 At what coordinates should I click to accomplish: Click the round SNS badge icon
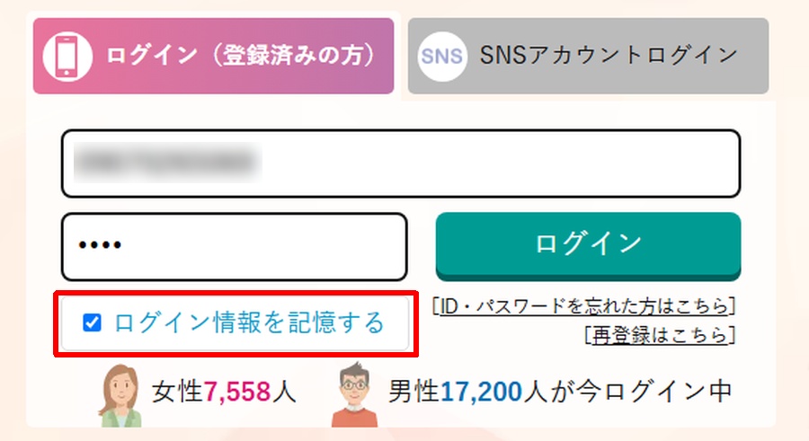[441, 56]
